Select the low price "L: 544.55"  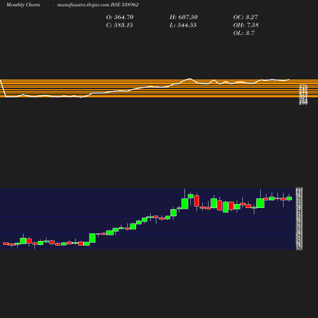183,25
